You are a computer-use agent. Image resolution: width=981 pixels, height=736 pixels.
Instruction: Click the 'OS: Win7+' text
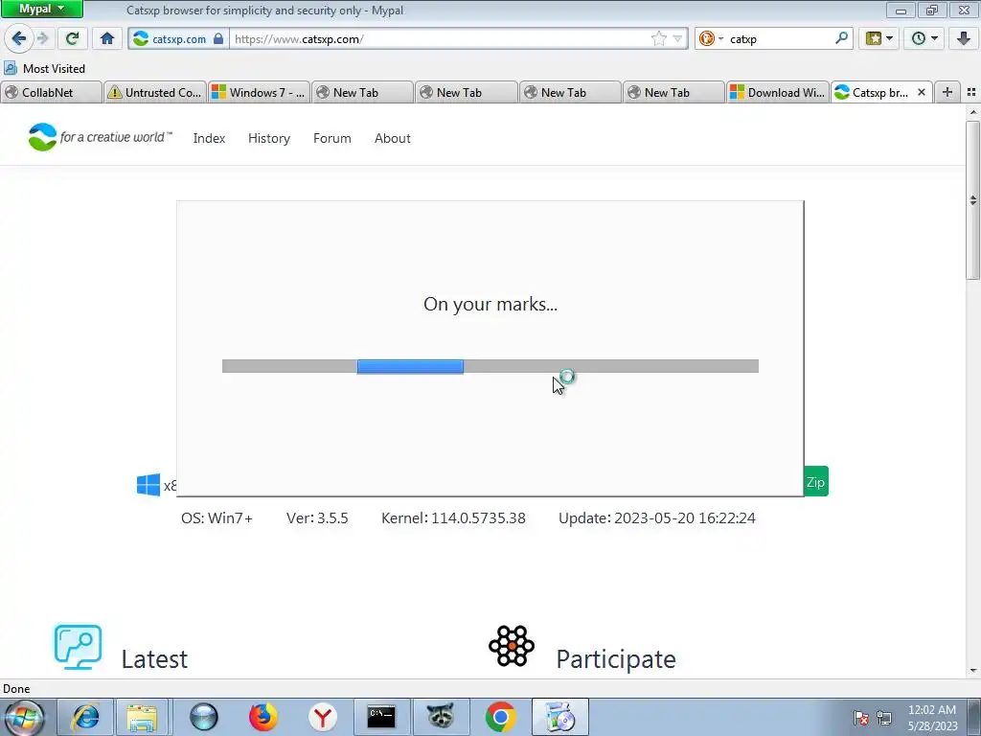click(x=217, y=518)
